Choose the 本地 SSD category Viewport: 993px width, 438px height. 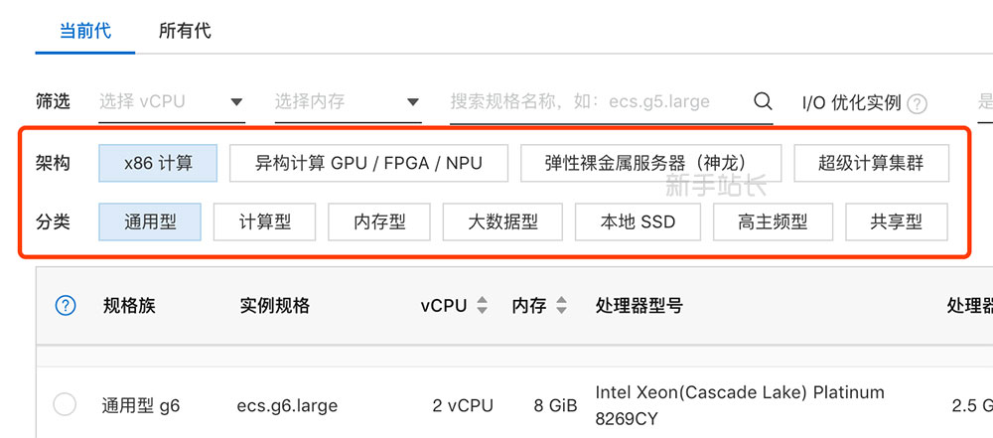[638, 221]
